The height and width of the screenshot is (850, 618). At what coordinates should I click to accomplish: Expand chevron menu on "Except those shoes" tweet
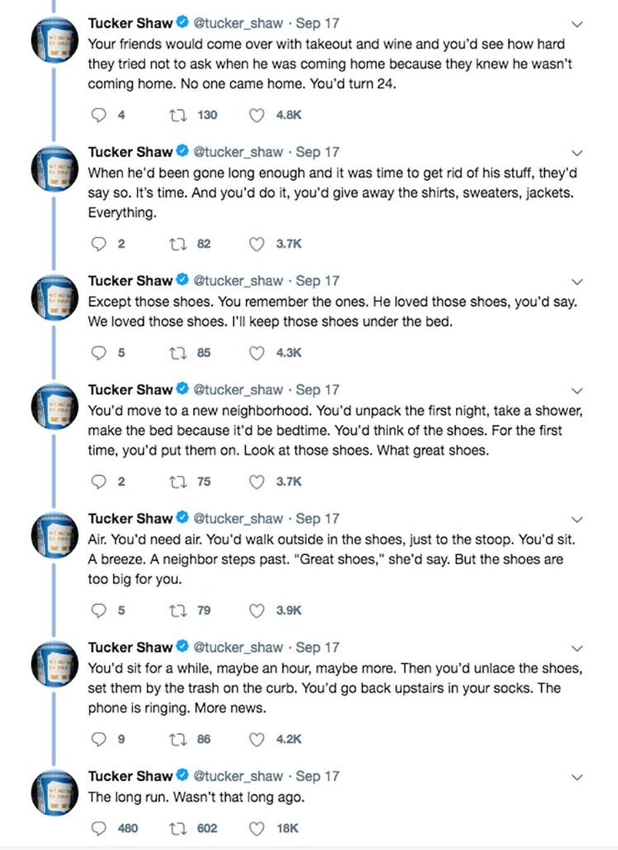click(576, 282)
